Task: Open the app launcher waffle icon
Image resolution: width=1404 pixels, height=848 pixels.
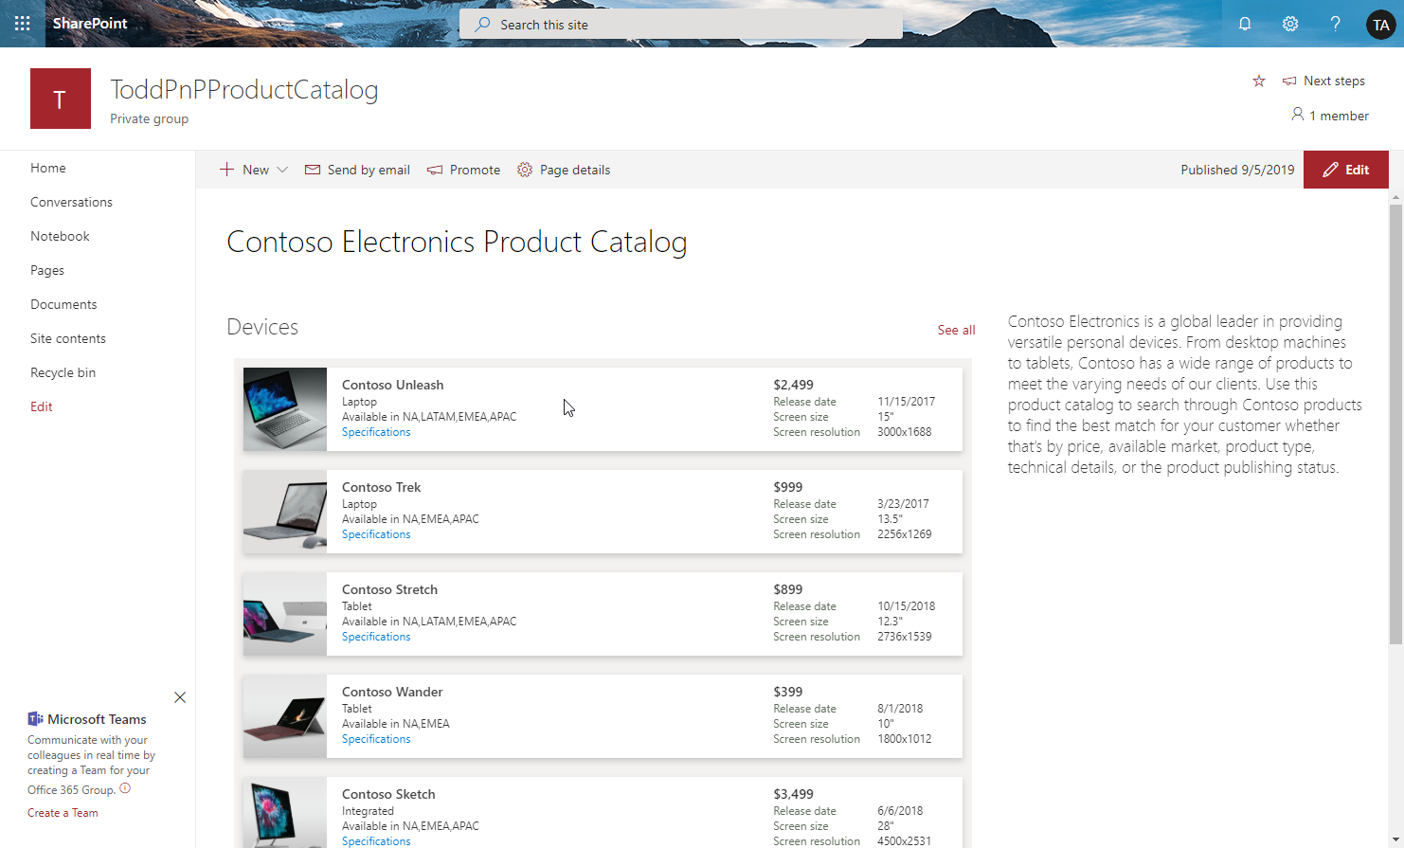Action: (23, 24)
